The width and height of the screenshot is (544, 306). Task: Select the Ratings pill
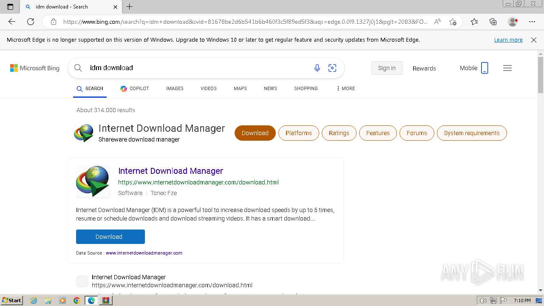(x=339, y=133)
